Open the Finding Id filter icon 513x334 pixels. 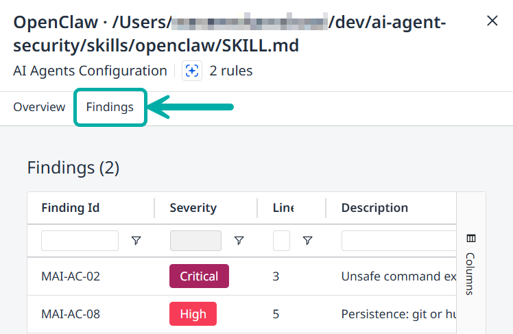(x=136, y=241)
